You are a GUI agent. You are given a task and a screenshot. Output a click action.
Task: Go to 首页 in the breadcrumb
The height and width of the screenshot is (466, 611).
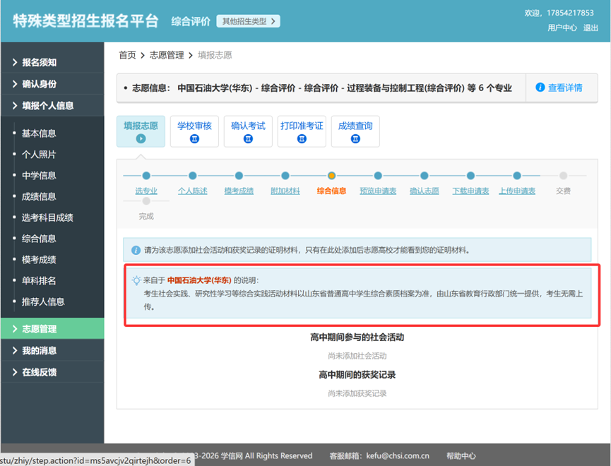(x=127, y=55)
